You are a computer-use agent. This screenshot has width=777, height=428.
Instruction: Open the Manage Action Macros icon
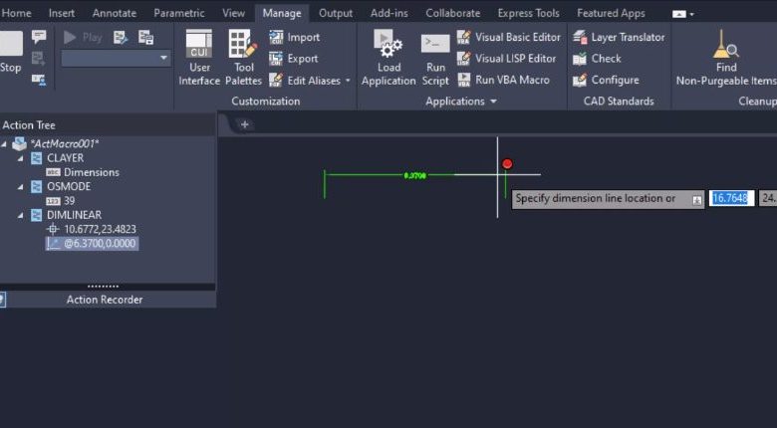point(145,37)
